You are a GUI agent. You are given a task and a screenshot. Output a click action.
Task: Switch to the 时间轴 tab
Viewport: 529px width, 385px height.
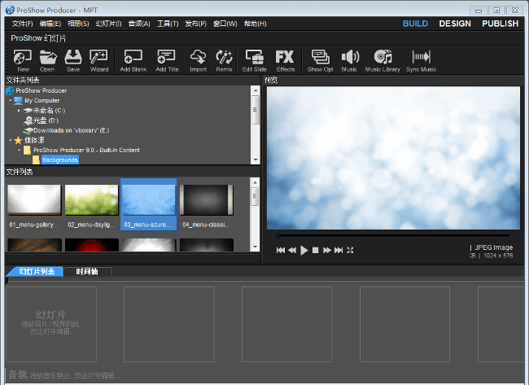88,272
